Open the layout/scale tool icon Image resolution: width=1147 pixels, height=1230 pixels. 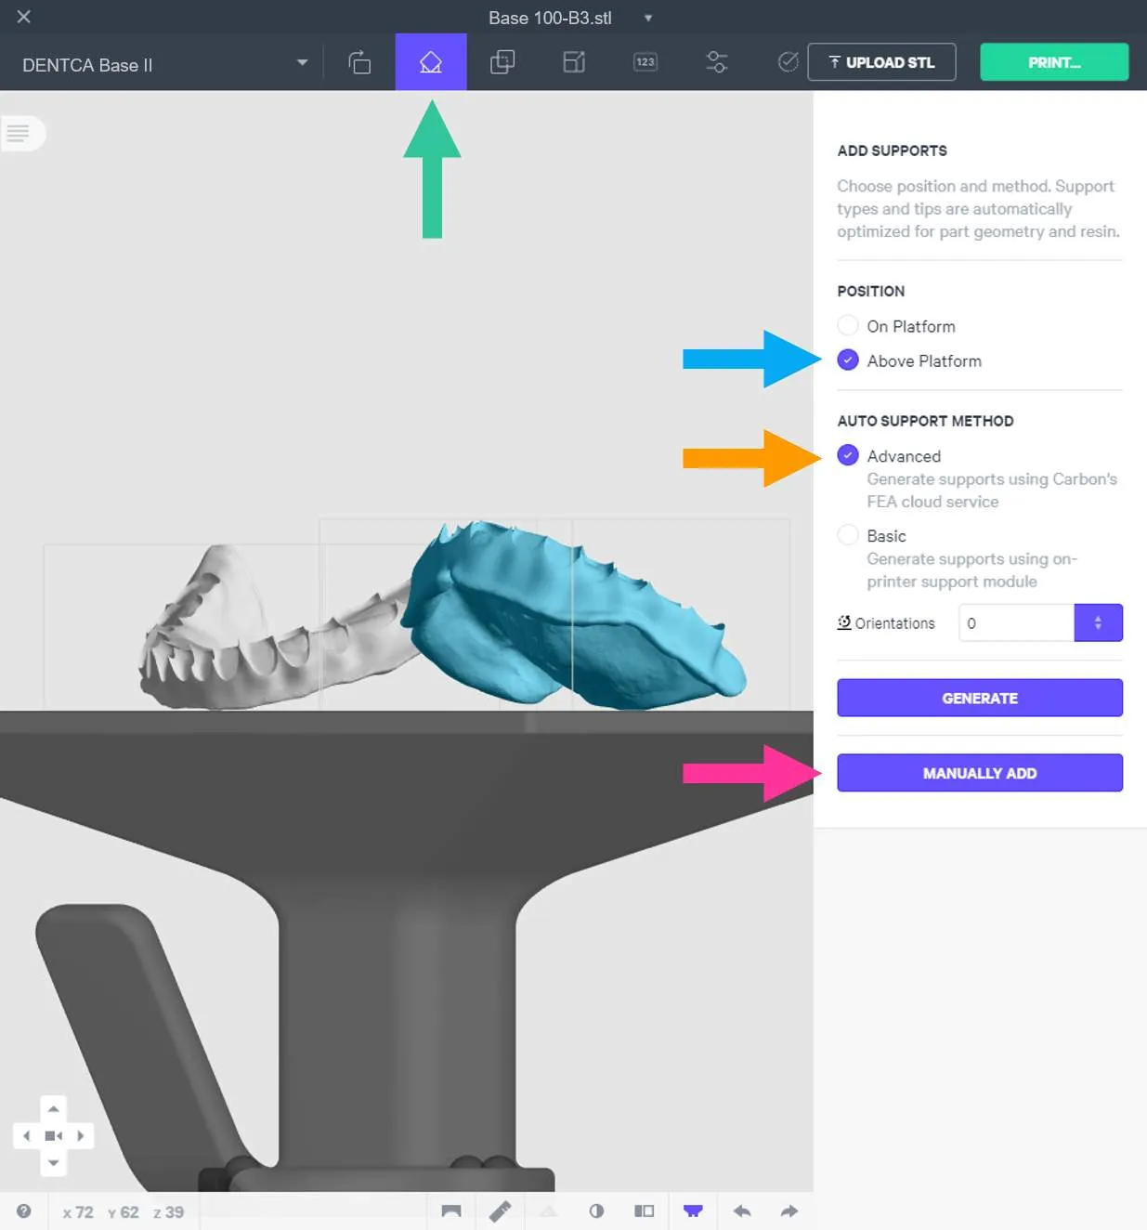[x=574, y=62]
